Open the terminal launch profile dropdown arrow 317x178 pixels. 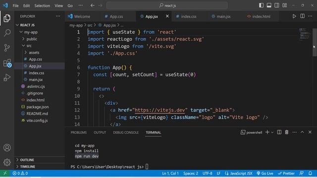[272, 133]
